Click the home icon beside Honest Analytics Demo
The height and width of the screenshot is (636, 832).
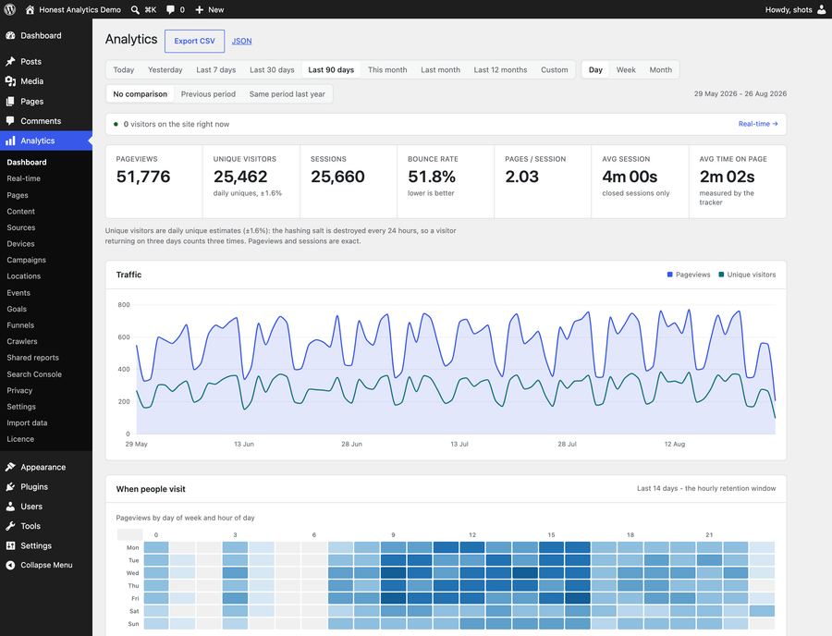click(x=30, y=9)
